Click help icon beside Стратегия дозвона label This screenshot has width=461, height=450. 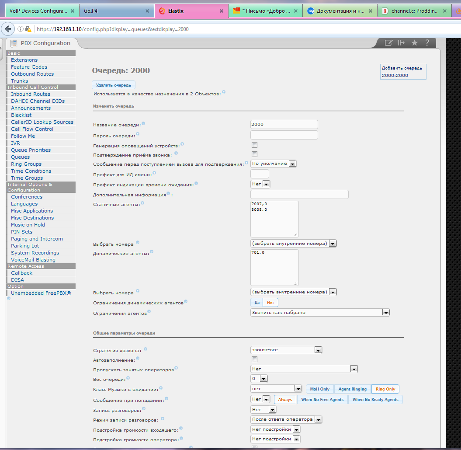[146, 349]
